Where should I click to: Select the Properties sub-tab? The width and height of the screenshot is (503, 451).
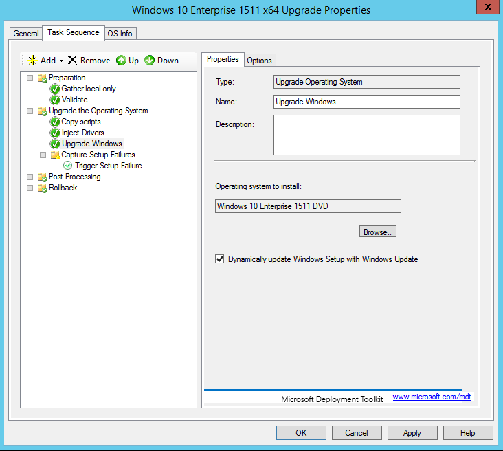click(223, 59)
